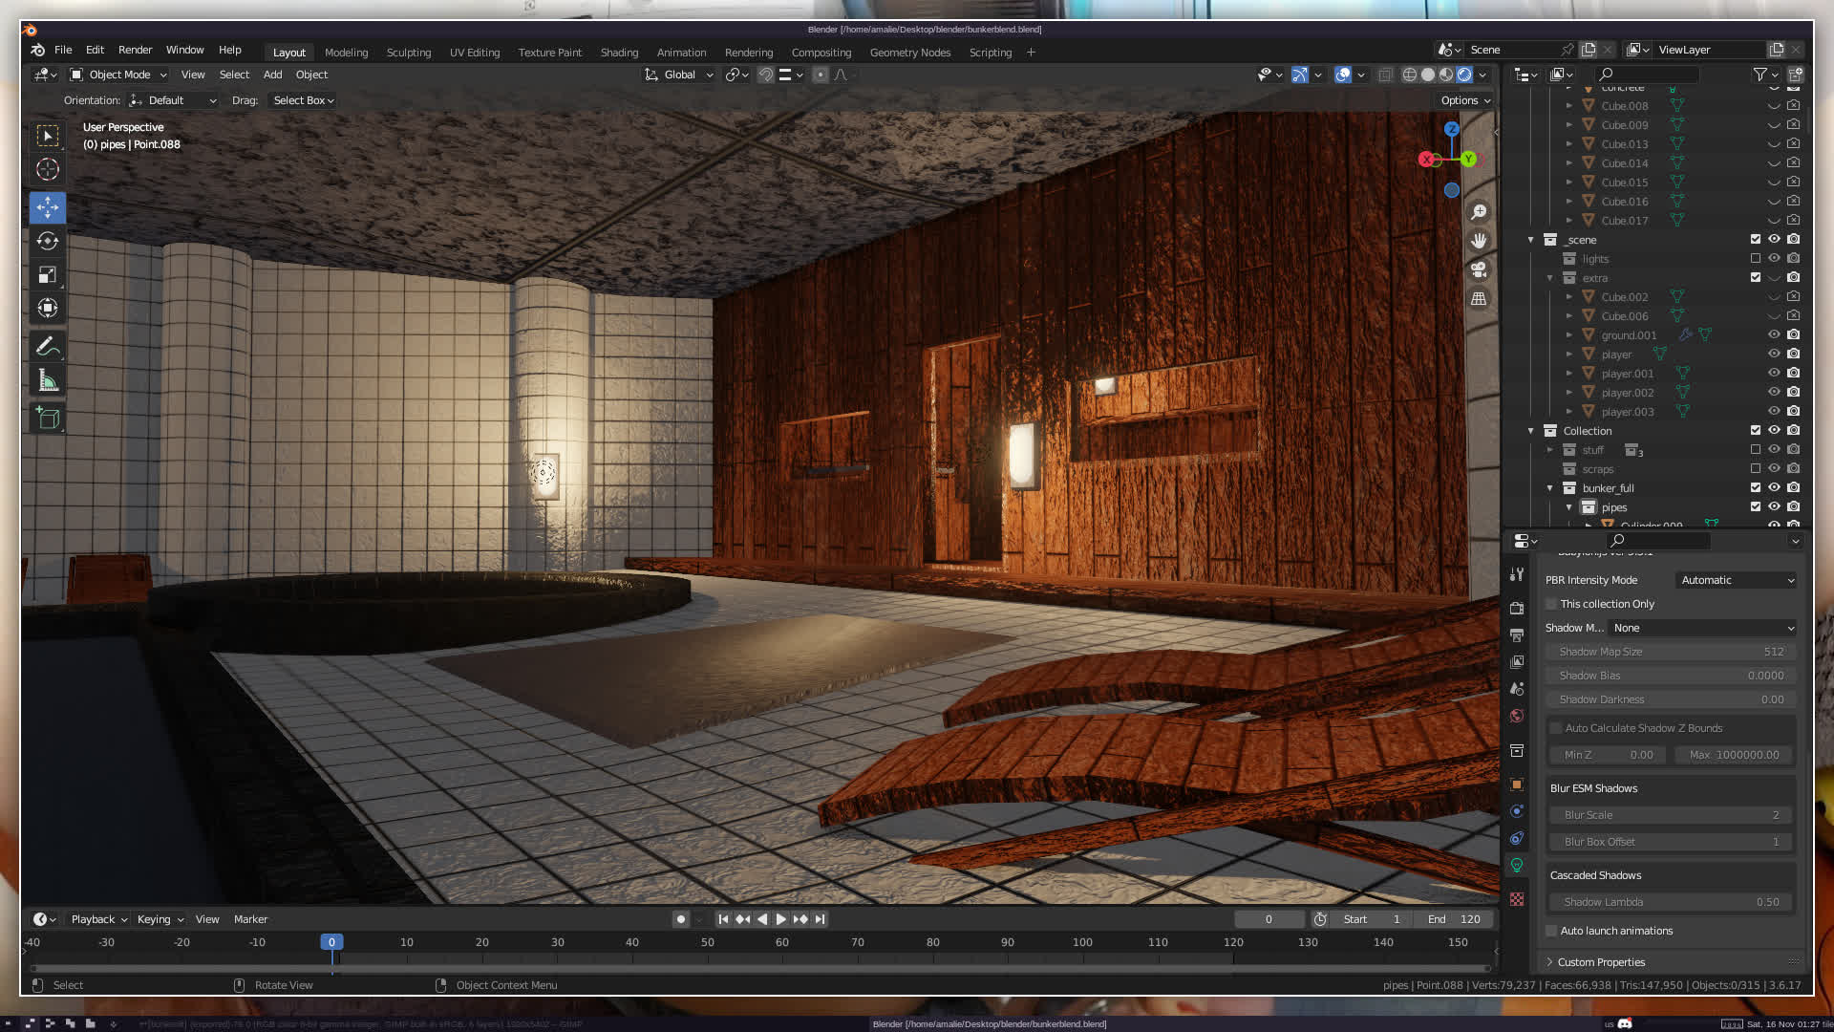Viewport: 1834px width, 1032px height.
Task: Select the 3D Cursor tool
Action: [47, 169]
